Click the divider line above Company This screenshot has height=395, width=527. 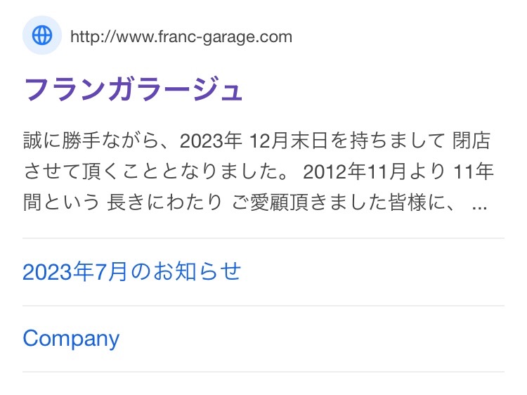[x=263, y=306]
